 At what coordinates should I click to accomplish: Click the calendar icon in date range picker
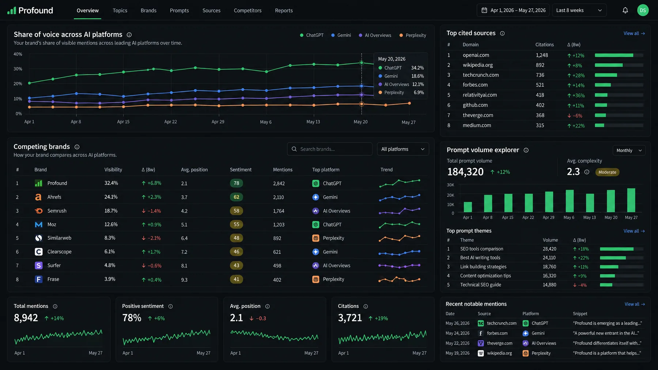(484, 10)
